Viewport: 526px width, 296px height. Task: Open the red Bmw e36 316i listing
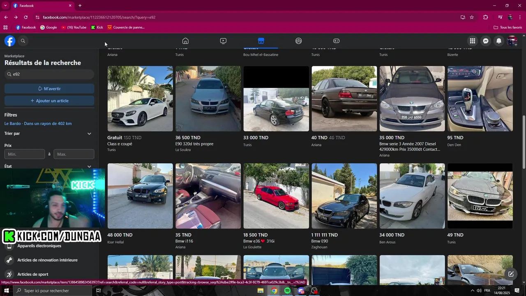click(276, 196)
